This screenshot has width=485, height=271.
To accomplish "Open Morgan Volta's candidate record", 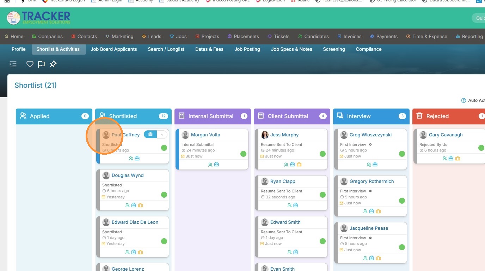I will click(x=205, y=135).
